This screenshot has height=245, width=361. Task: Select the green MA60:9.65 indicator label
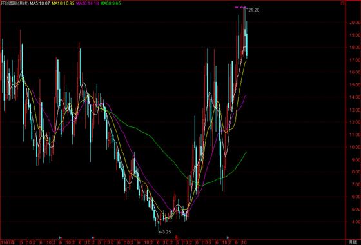110,3
